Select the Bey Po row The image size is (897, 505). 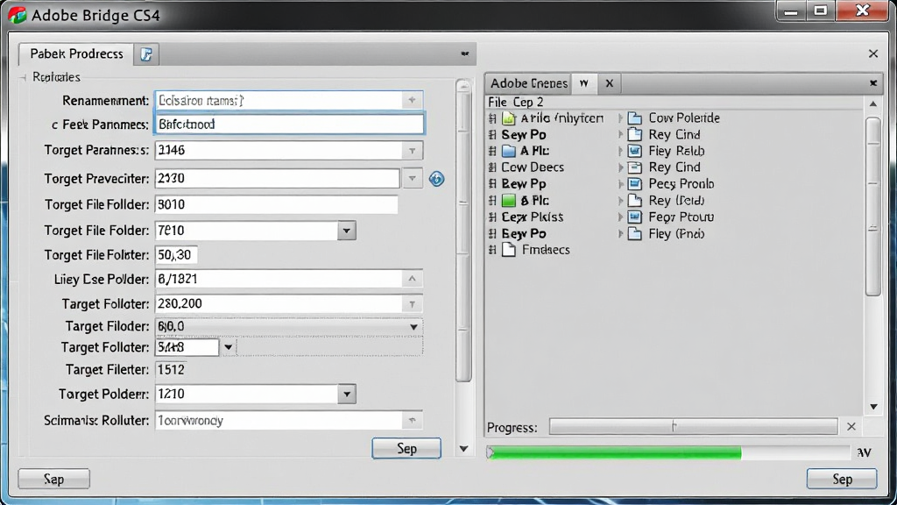point(524,233)
